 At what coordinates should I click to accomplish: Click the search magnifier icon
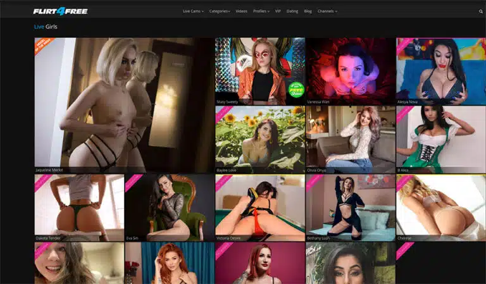coord(480,11)
